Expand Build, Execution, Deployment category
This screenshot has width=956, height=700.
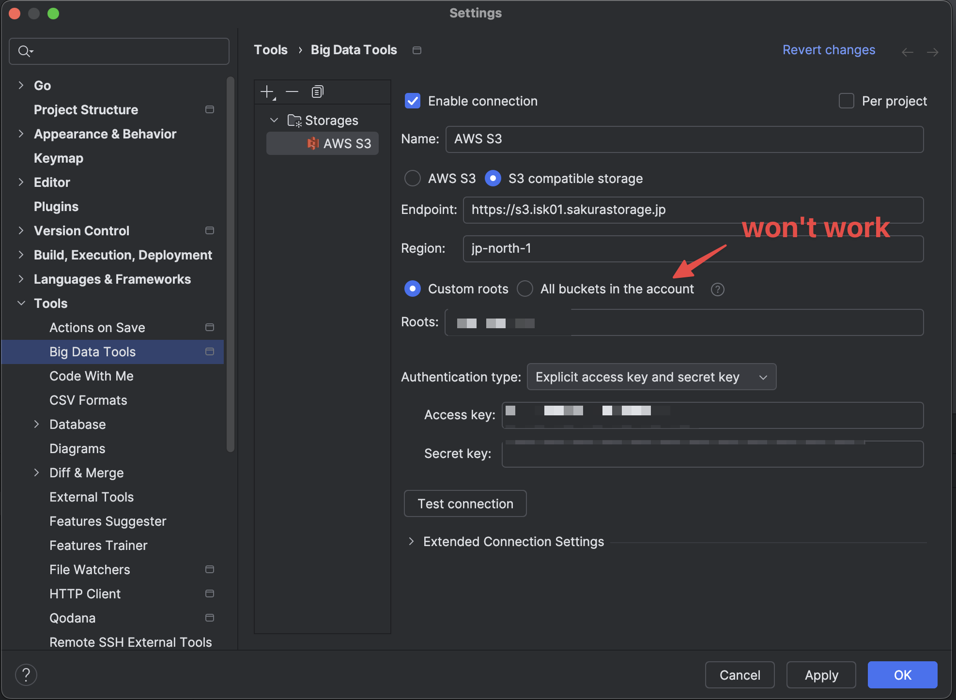tap(21, 255)
